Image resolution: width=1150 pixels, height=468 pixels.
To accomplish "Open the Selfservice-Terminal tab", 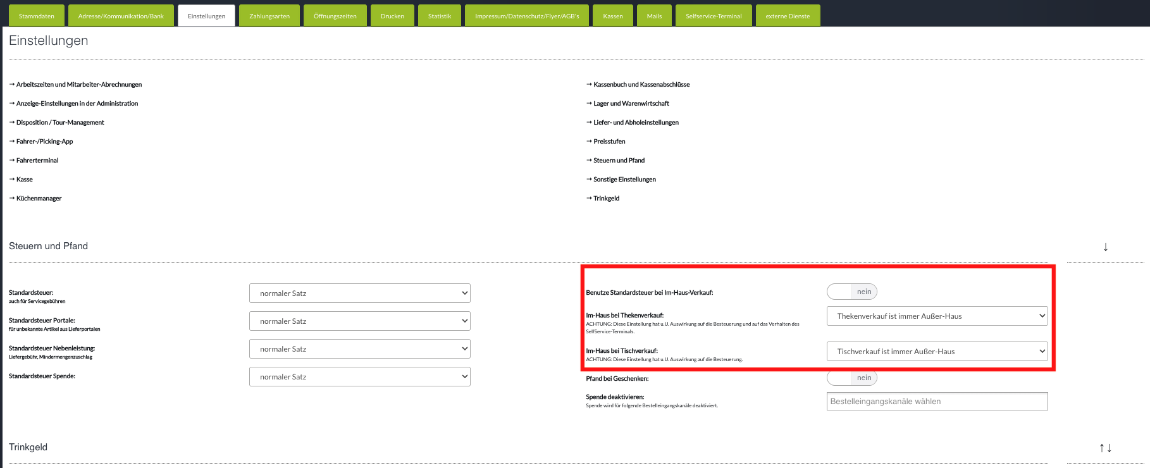I will coord(714,16).
